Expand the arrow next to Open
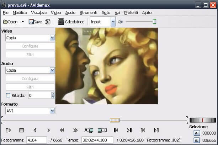The width and height of the screenshot is (218, 145). (x=23, y=22)
